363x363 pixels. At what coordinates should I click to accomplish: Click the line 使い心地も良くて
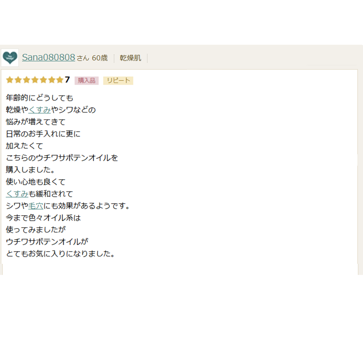point(36,182)
